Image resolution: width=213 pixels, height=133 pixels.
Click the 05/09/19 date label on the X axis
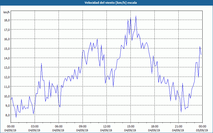tap(202, 130)
